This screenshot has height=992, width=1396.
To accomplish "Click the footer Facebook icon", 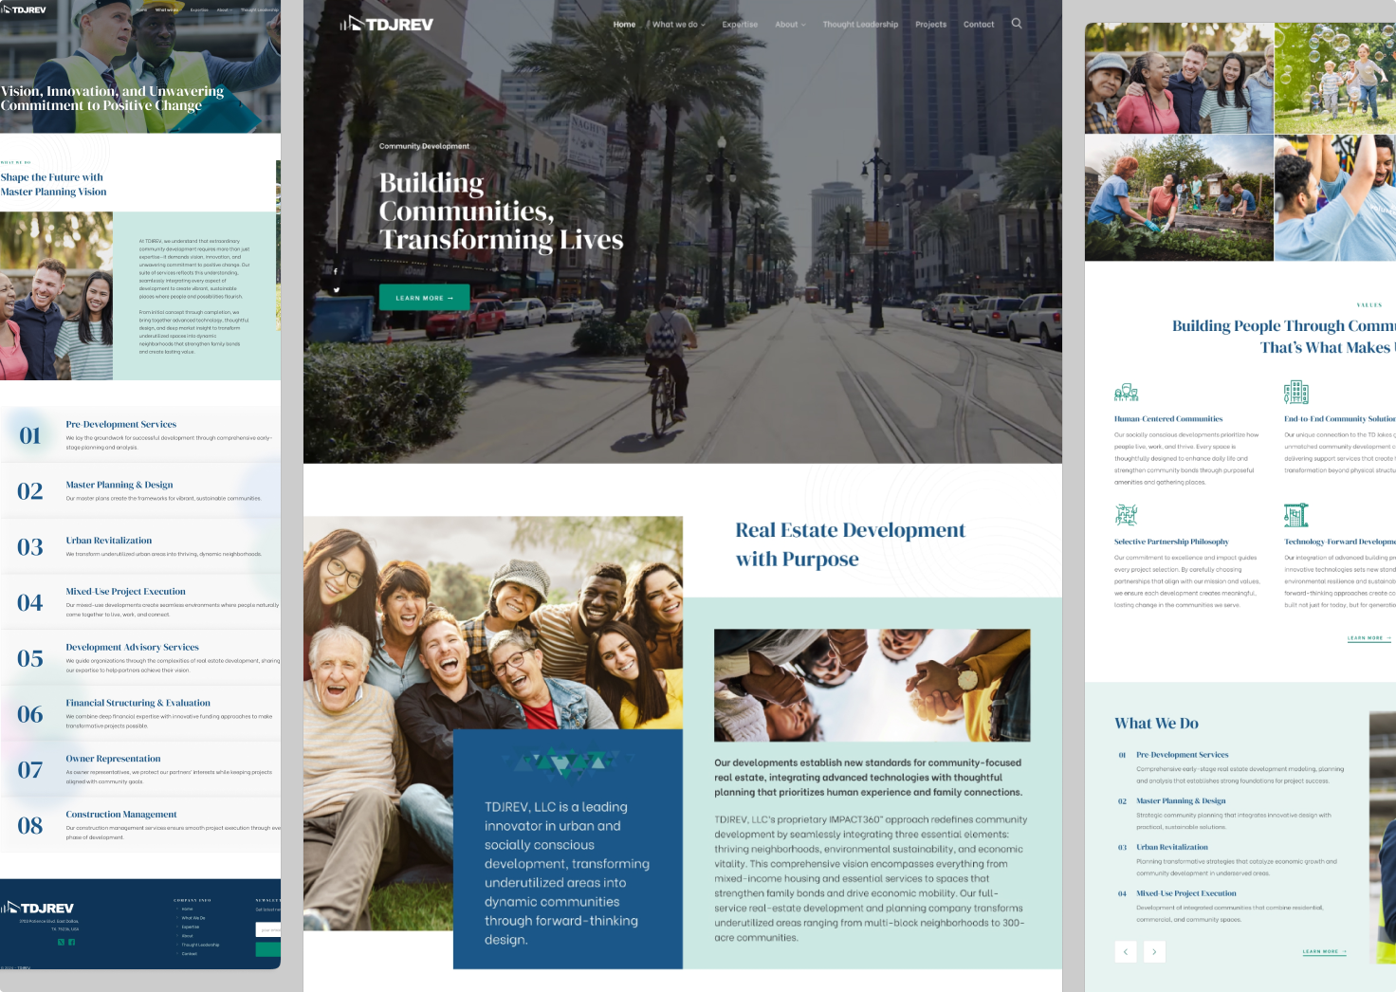I will (71, 942).
